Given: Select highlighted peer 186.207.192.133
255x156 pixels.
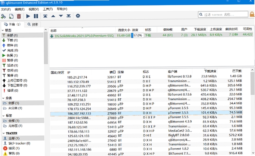Looking at the screenshot, I should pos(146,113).
